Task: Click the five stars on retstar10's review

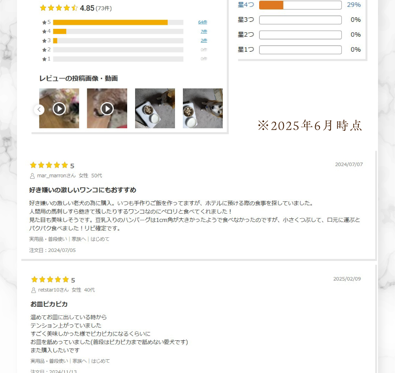Action: [50, 280]
